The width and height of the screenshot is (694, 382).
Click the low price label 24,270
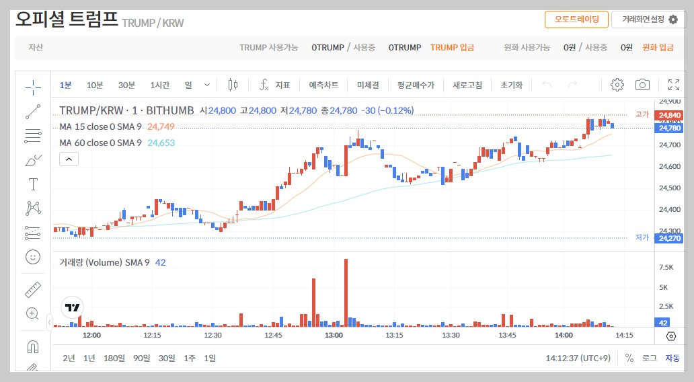670,238
